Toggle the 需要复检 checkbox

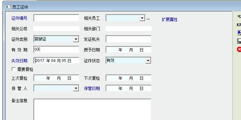click(x=14, y=69)
